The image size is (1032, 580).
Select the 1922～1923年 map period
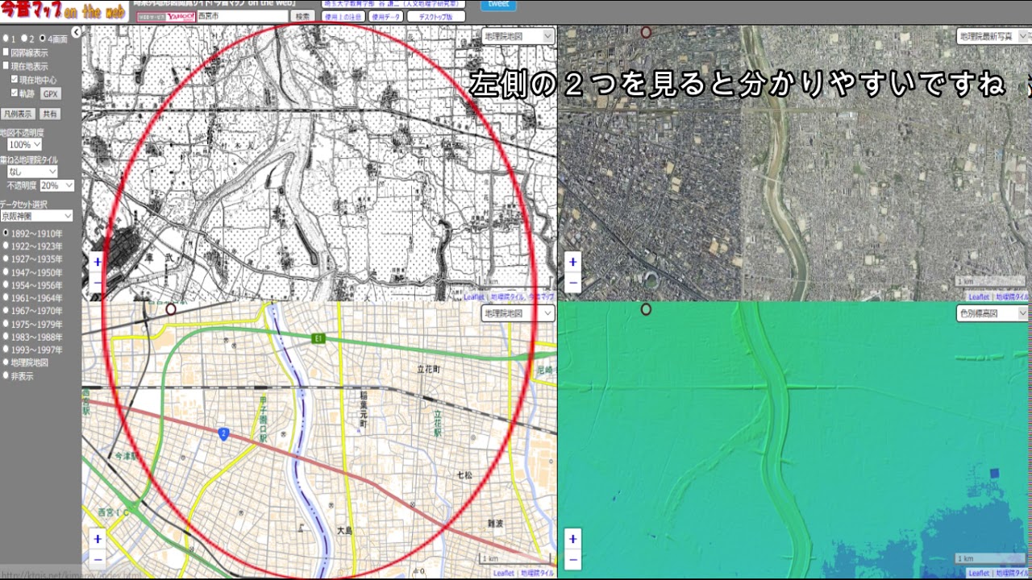(x=6, y=246)
